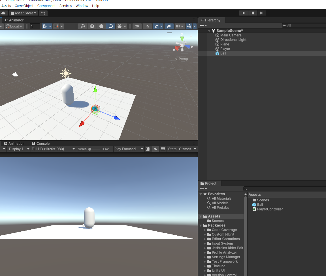Toggle Scene gizmos icon

(189, 26)
